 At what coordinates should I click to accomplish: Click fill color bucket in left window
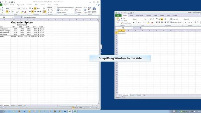tap(22, 12)
